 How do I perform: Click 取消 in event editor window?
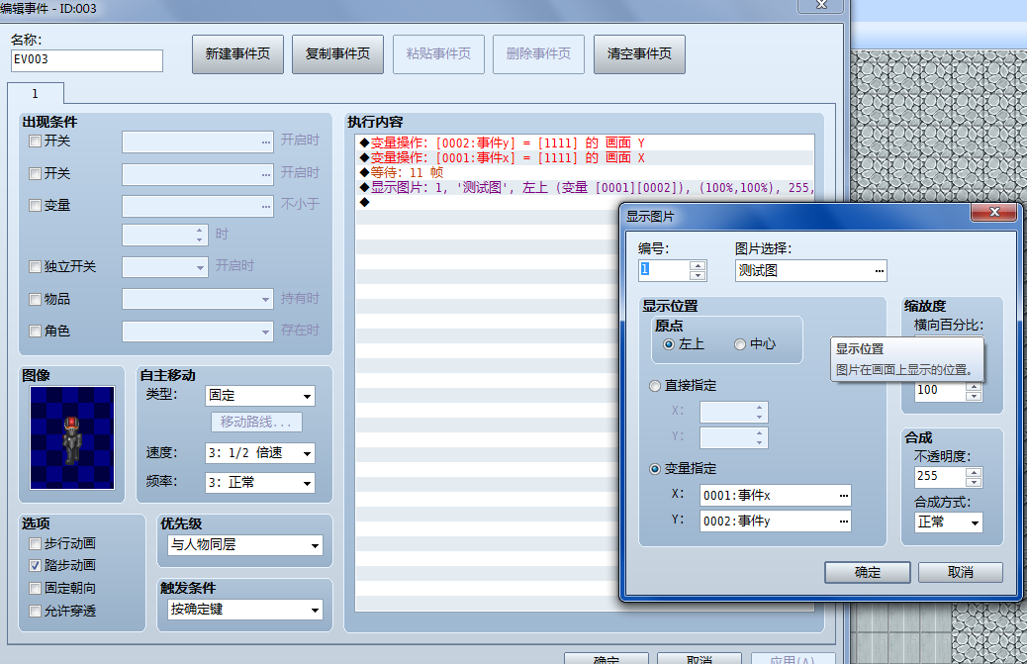(x=700, y=658)
